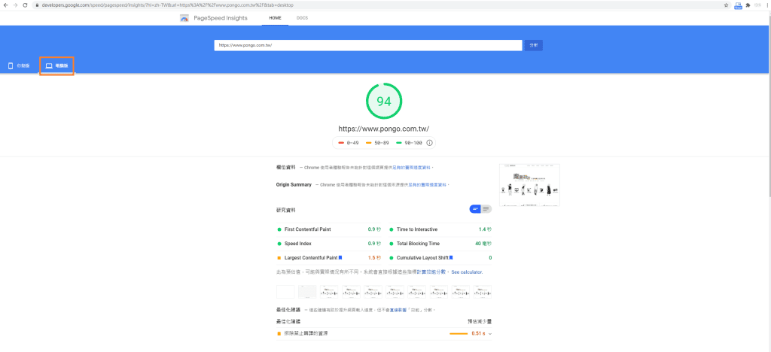Click the blue 分析 button
This screenshot has height=352, width=771.
click(534, 45)
